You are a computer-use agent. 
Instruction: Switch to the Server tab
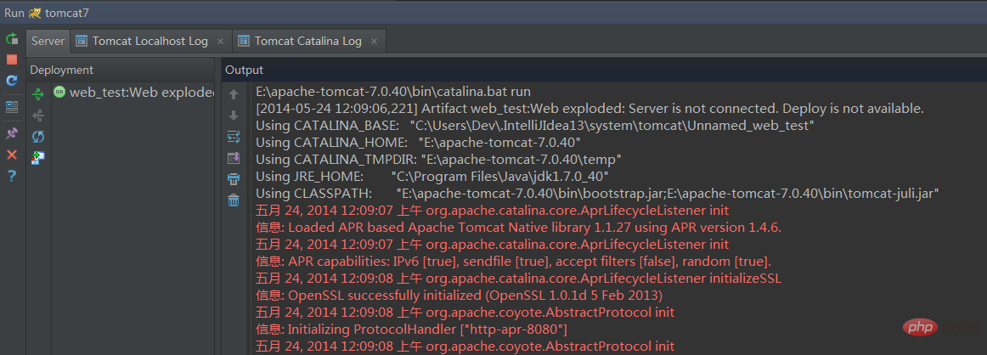point(48,41)
